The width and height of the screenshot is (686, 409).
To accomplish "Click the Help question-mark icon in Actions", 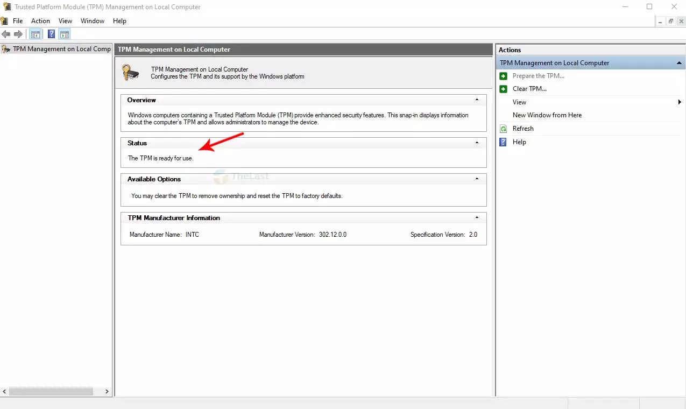I will (504, 142).
